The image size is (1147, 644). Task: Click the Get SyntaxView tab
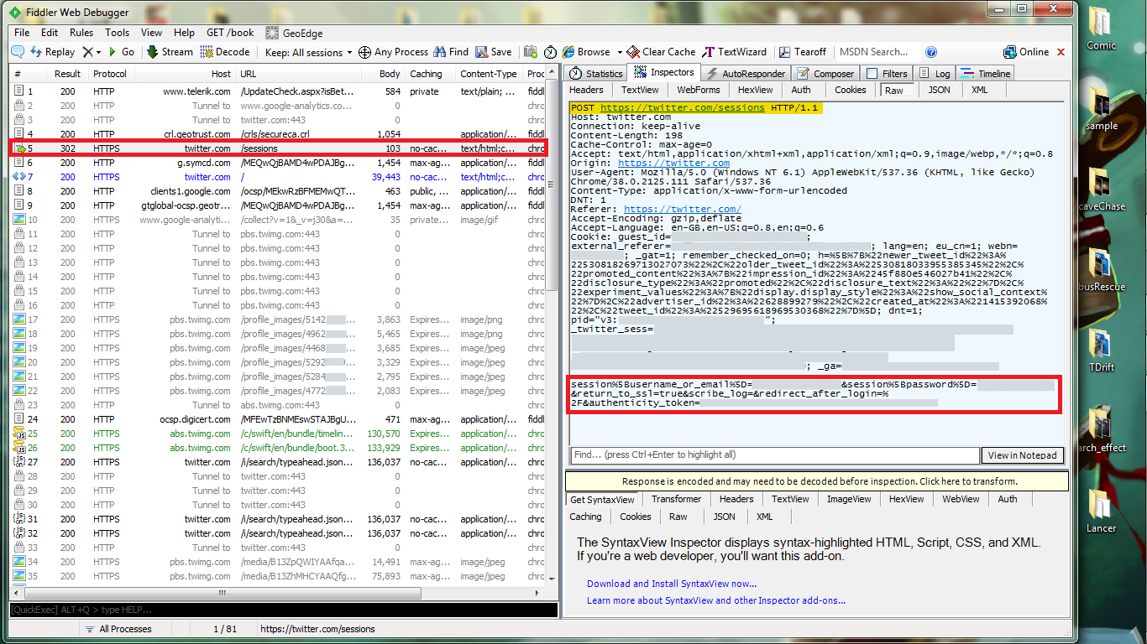coord(602,499)
